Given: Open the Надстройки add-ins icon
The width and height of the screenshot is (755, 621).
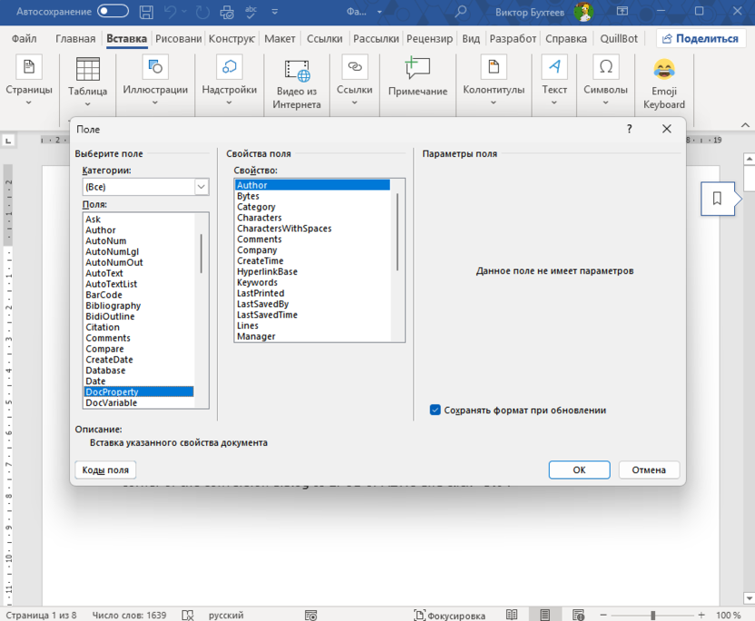Looking at the screenshot, I should [229, 69].
